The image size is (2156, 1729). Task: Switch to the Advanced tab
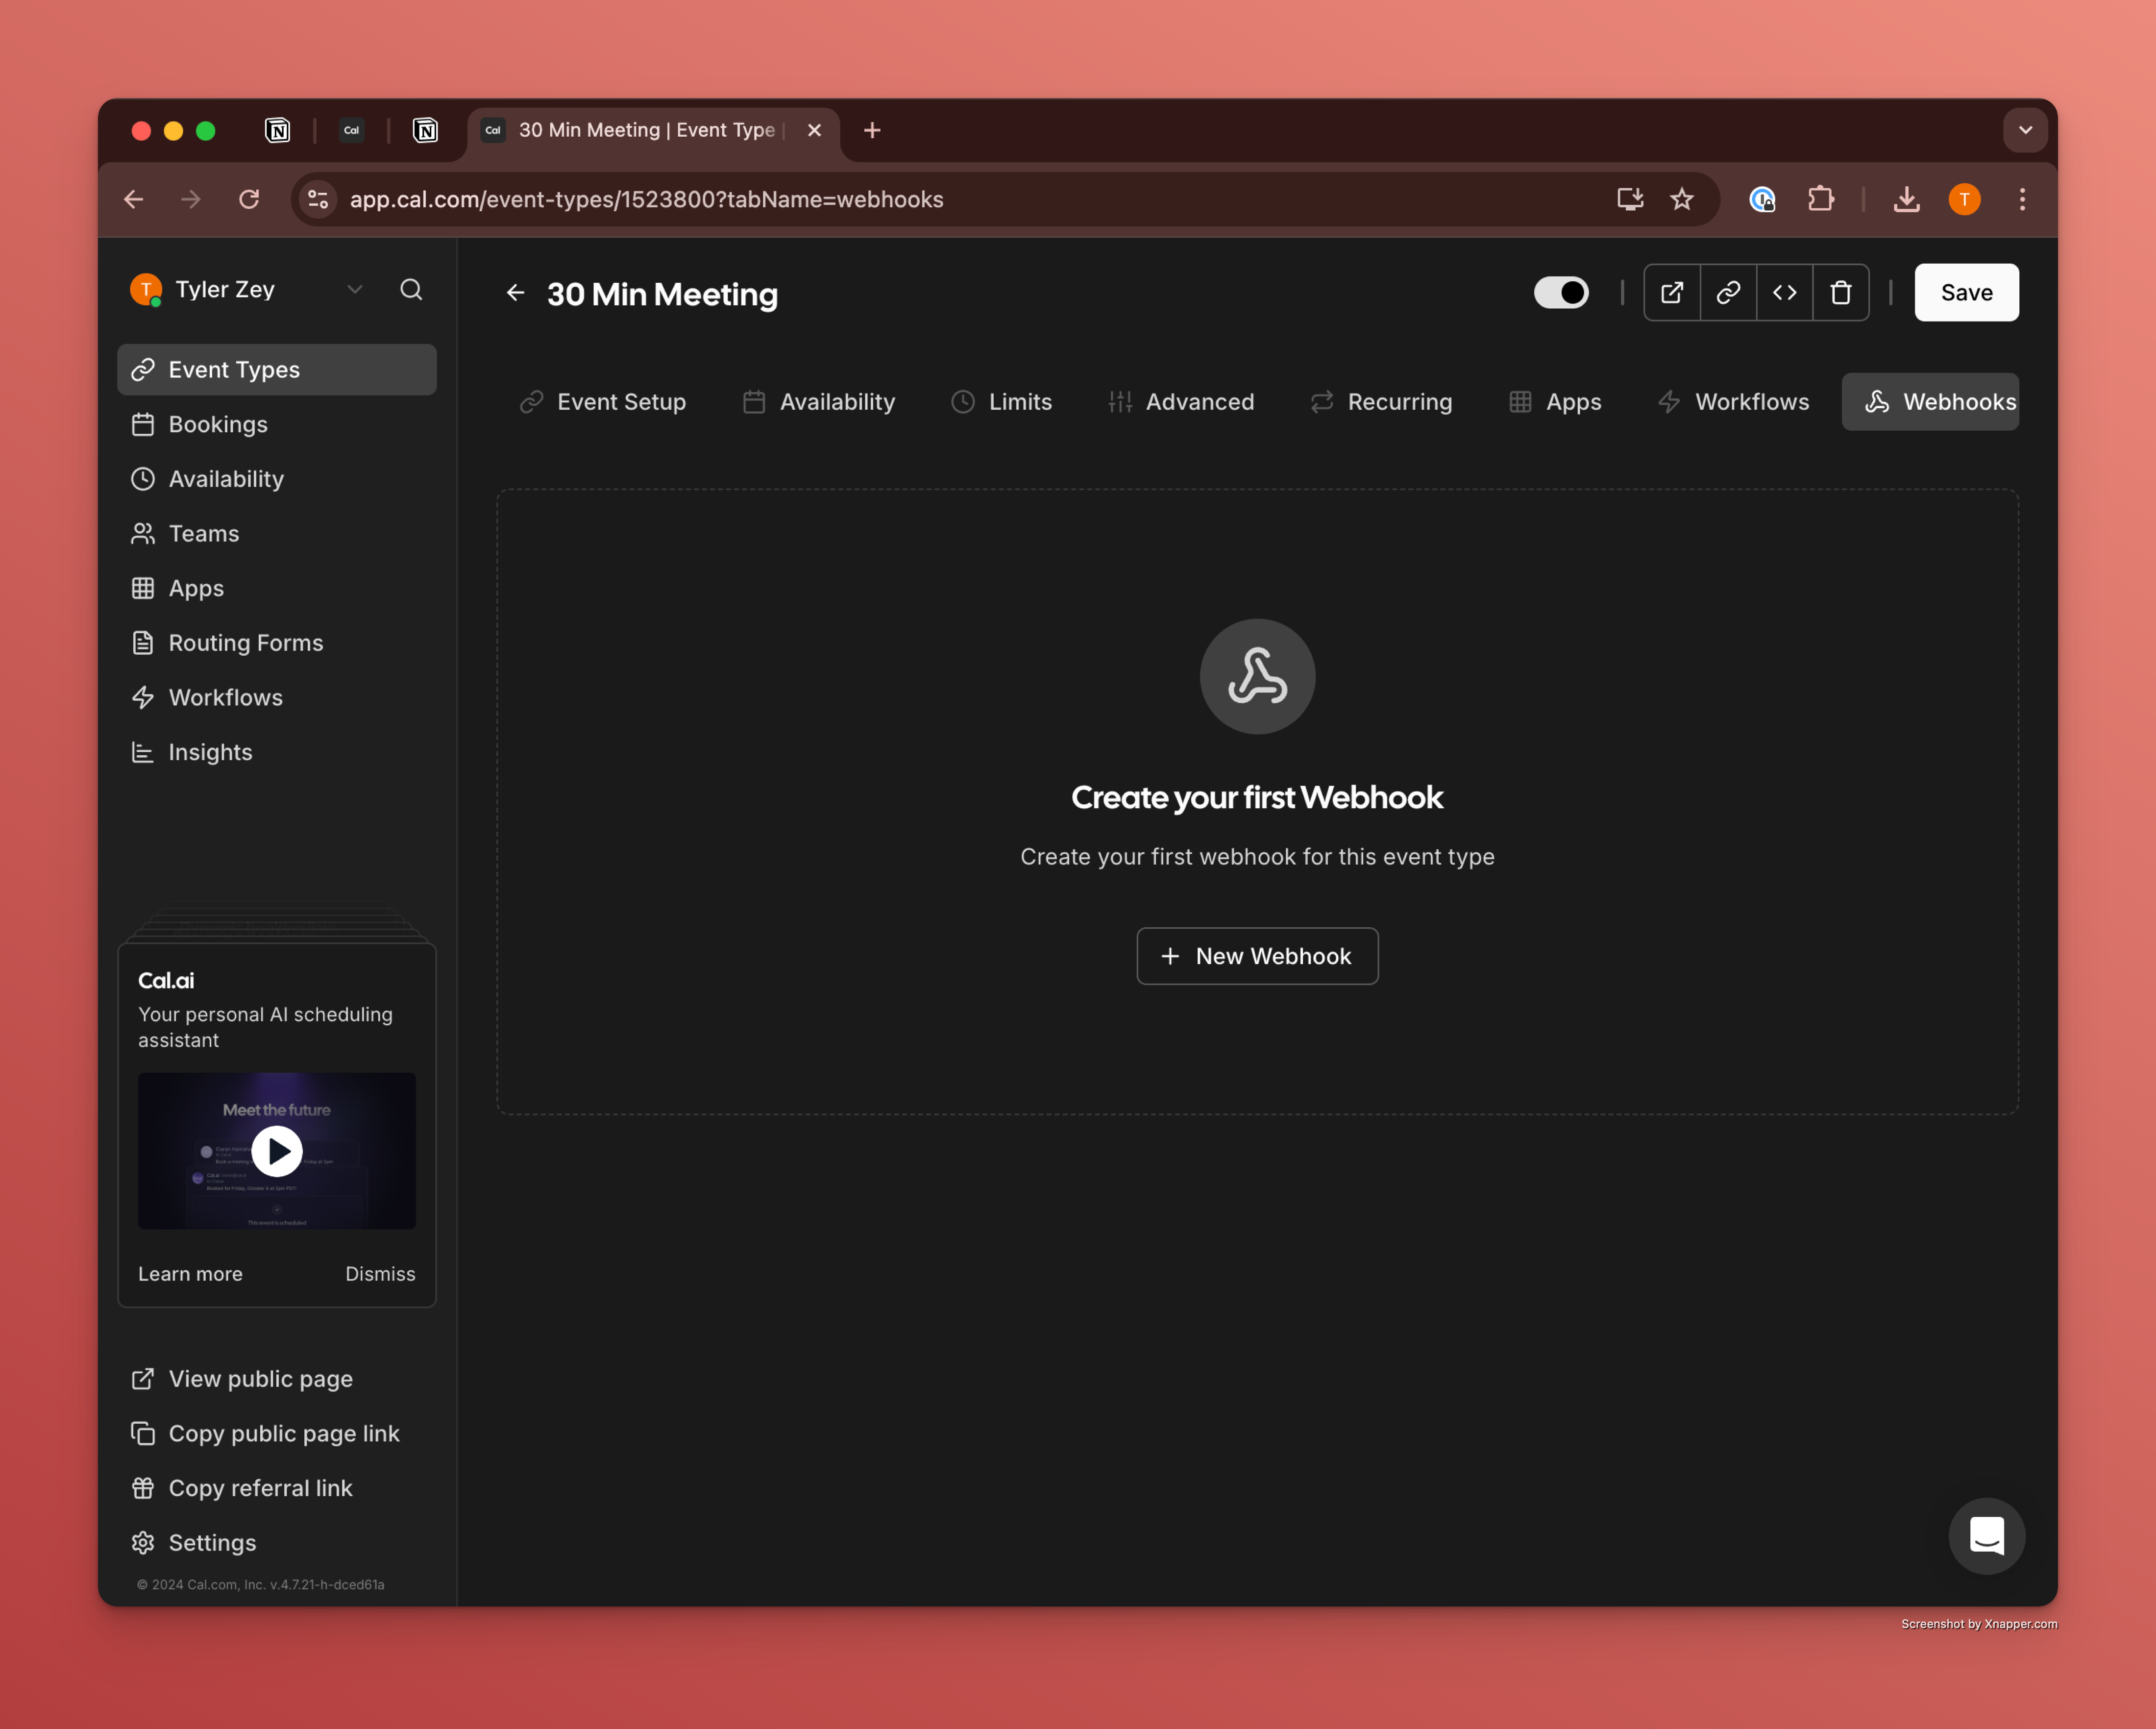pos(1181,401)
